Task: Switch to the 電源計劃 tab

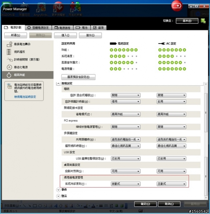Action: click(x=13, y=28)
